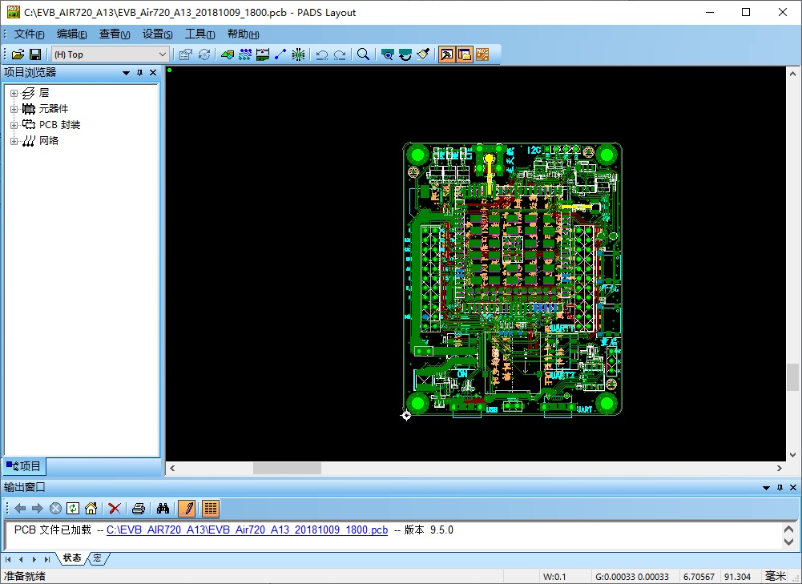
Task: Click the magnifier zoom tool
Action: (363, 54)
